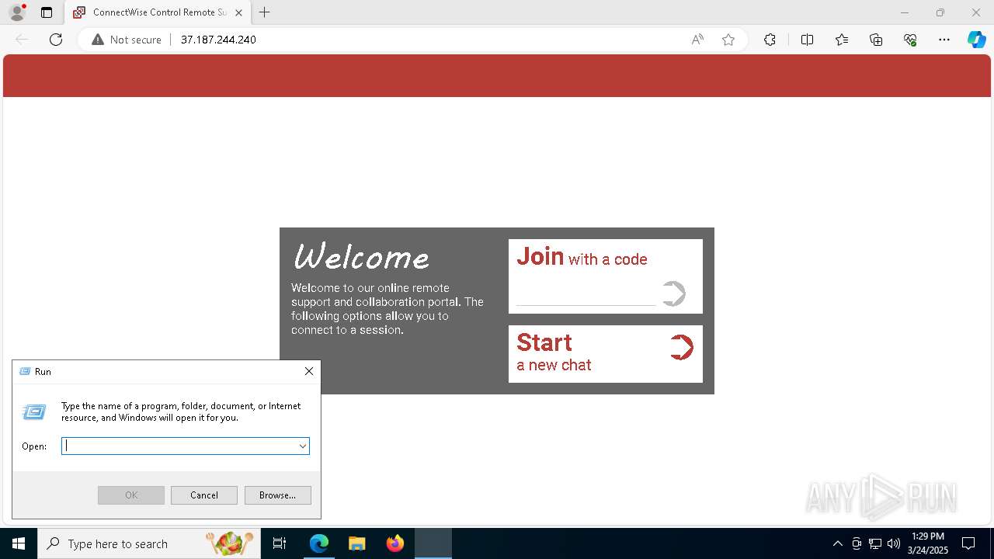
Task: Open the Edge profile icon
Action: coord(17,12)
